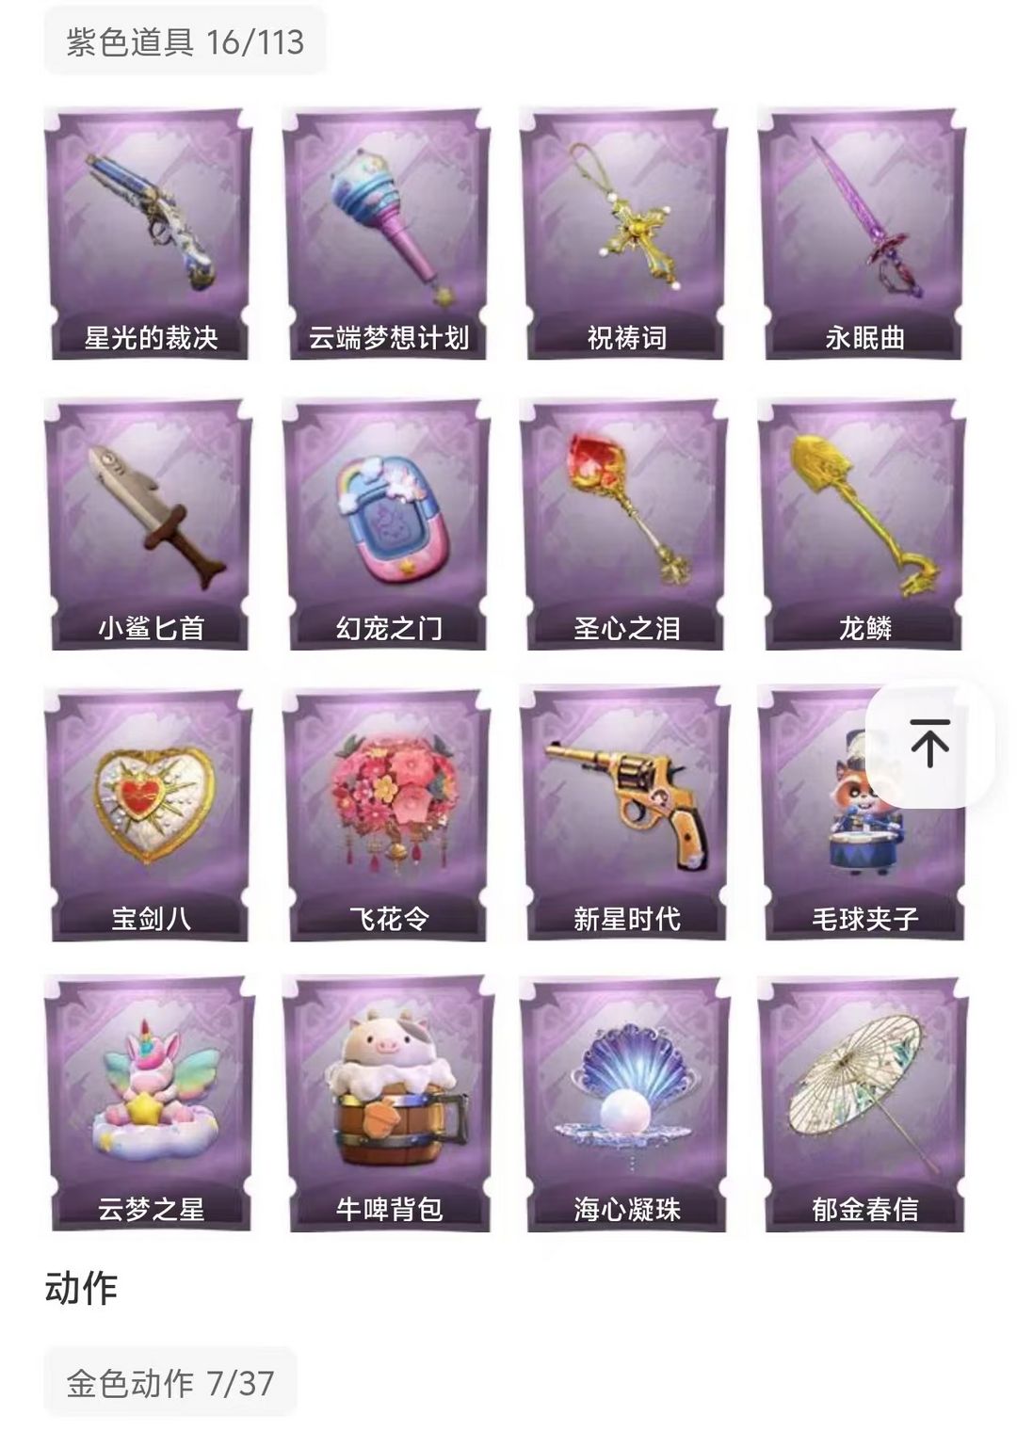Screen dimensions: 1017x1431
Task: Open the 幻宠之门 pet device item
Action: pyautogui.click(x=387, y=524)
